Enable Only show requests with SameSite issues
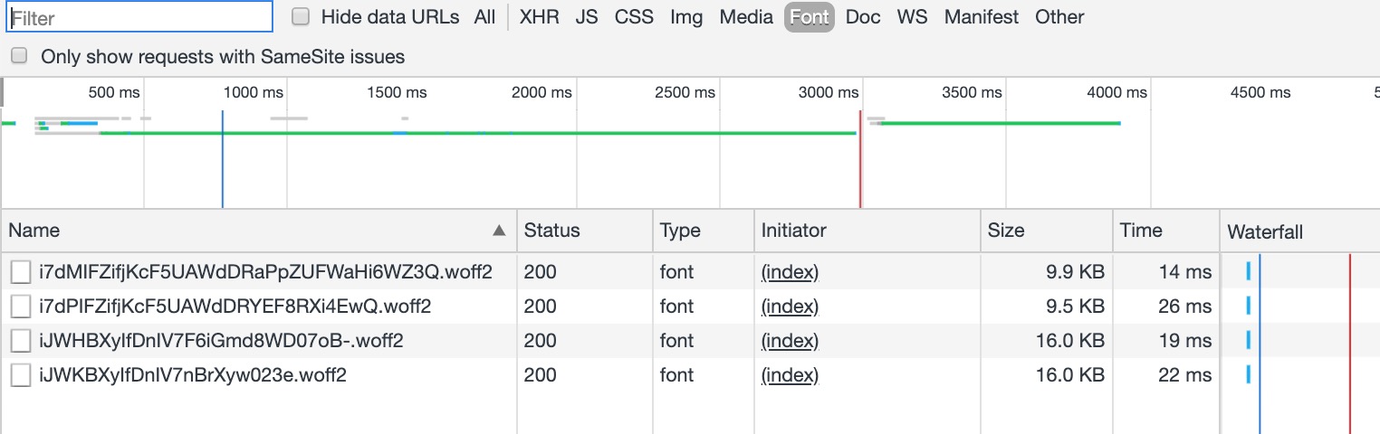 tap(19, 56)
